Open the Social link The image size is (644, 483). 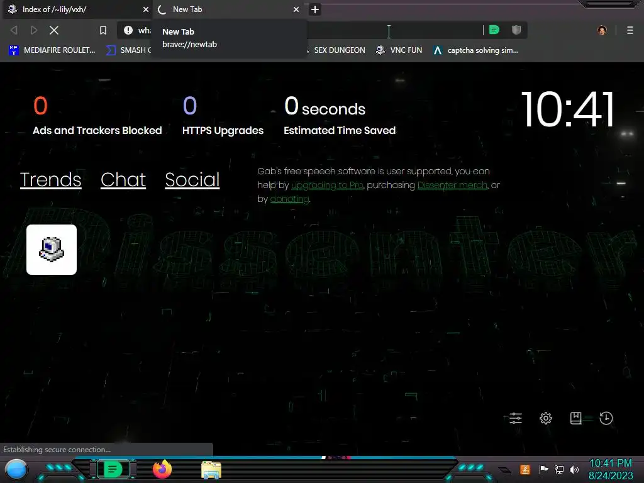[x=192, y=179]
